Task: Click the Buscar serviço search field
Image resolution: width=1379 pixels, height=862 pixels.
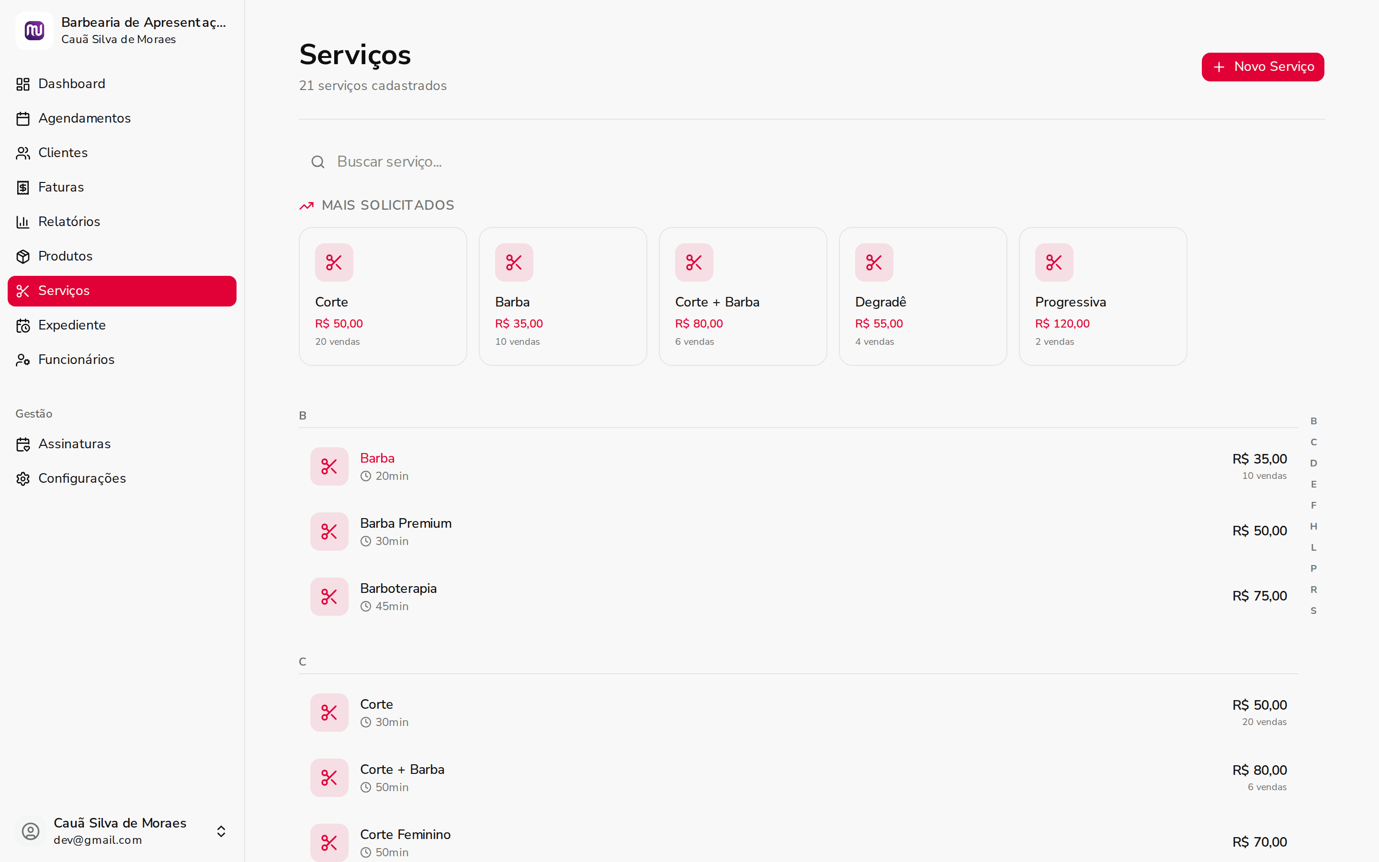Action: pyautogui.click(x=513, y=162)
